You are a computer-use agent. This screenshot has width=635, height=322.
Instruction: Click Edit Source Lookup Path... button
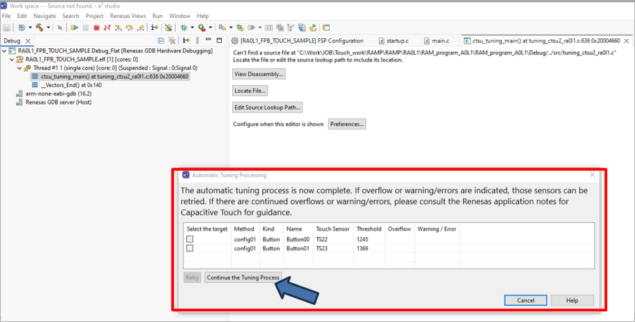(x=268, y=107)
